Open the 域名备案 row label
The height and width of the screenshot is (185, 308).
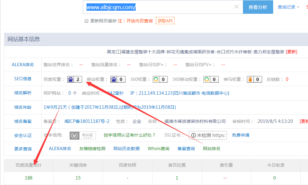point(23,121)
